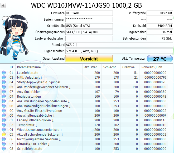Click status orb for Schreibfehlerrate row
174x153 pixels.
[4, 149]
